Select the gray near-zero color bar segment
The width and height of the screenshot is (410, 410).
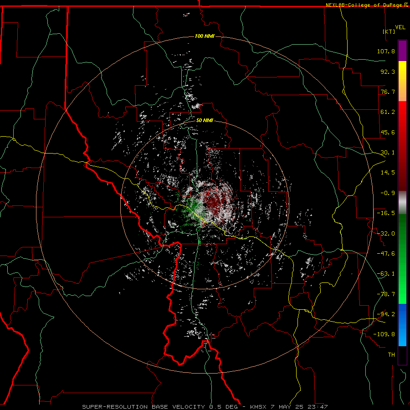click(402, 202)
